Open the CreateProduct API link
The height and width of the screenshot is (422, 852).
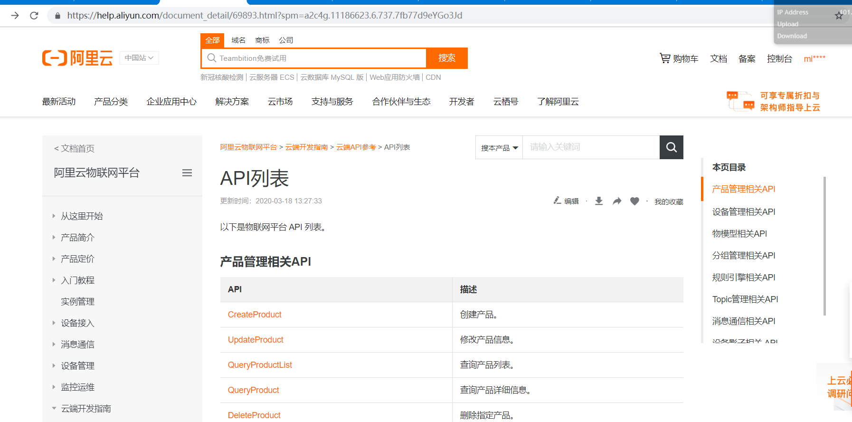(x=255, y=315)
